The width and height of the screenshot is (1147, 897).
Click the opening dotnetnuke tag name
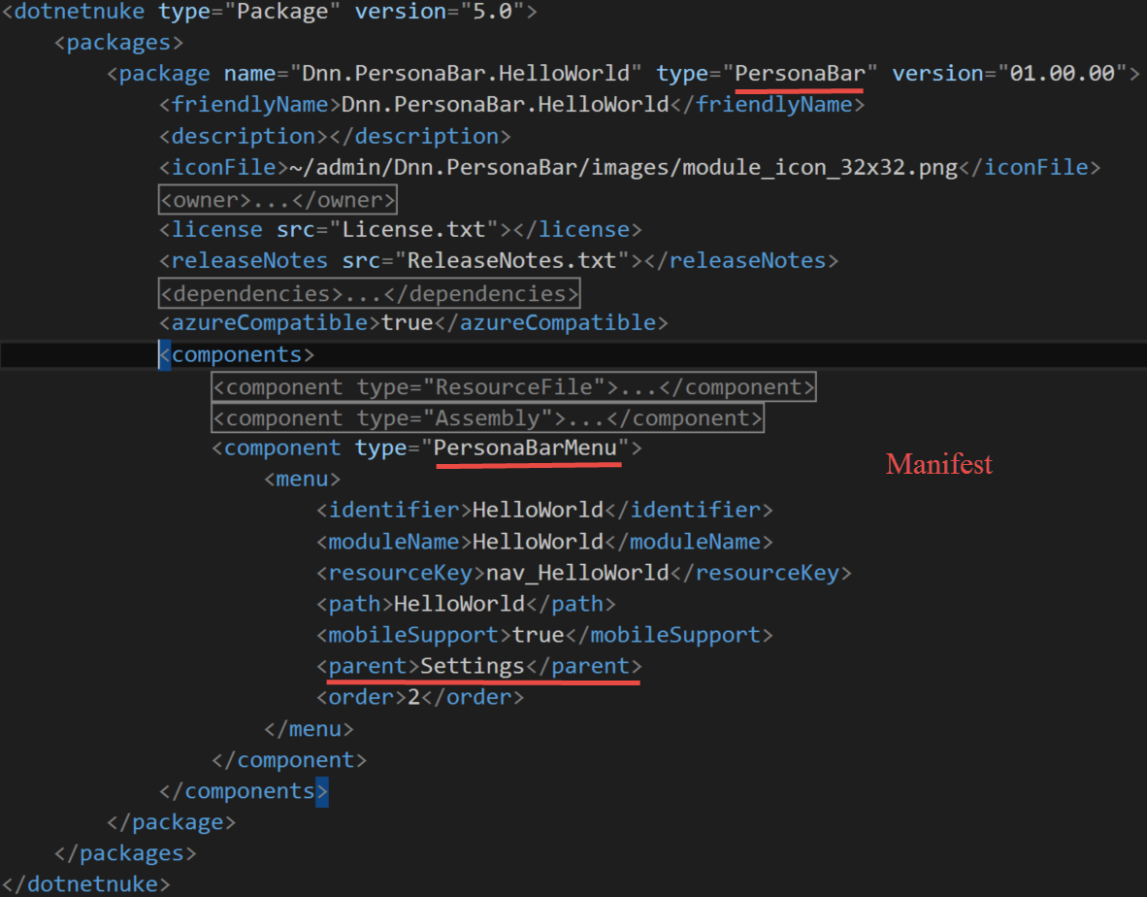click(80, 12)
